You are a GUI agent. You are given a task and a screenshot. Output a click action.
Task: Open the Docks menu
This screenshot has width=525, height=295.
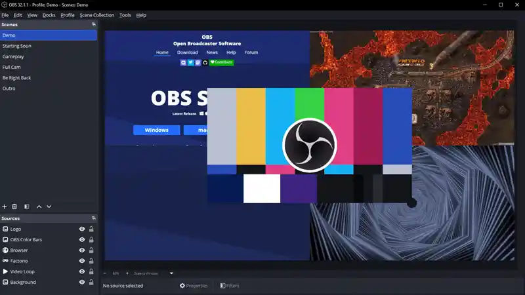(49, 15)
